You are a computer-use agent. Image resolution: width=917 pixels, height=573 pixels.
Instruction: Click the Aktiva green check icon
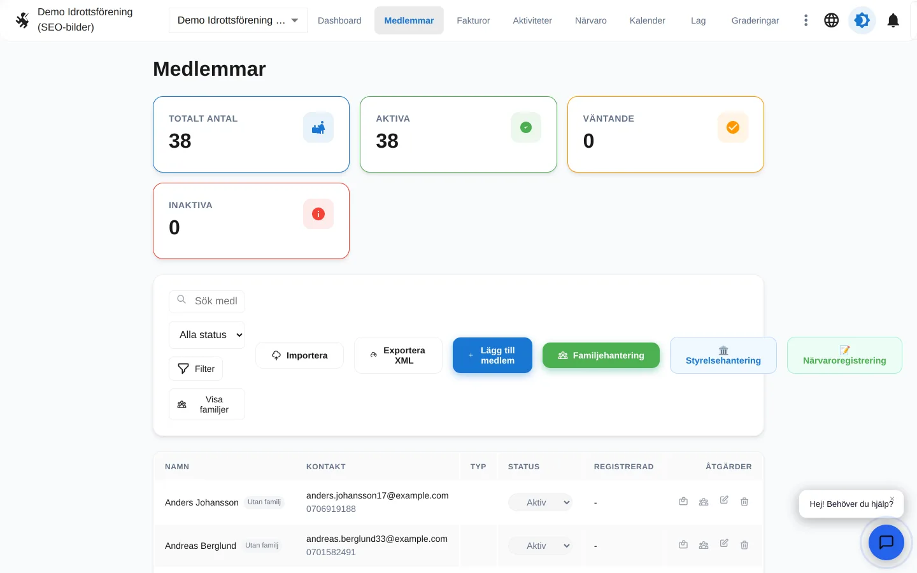pos(526,127)
